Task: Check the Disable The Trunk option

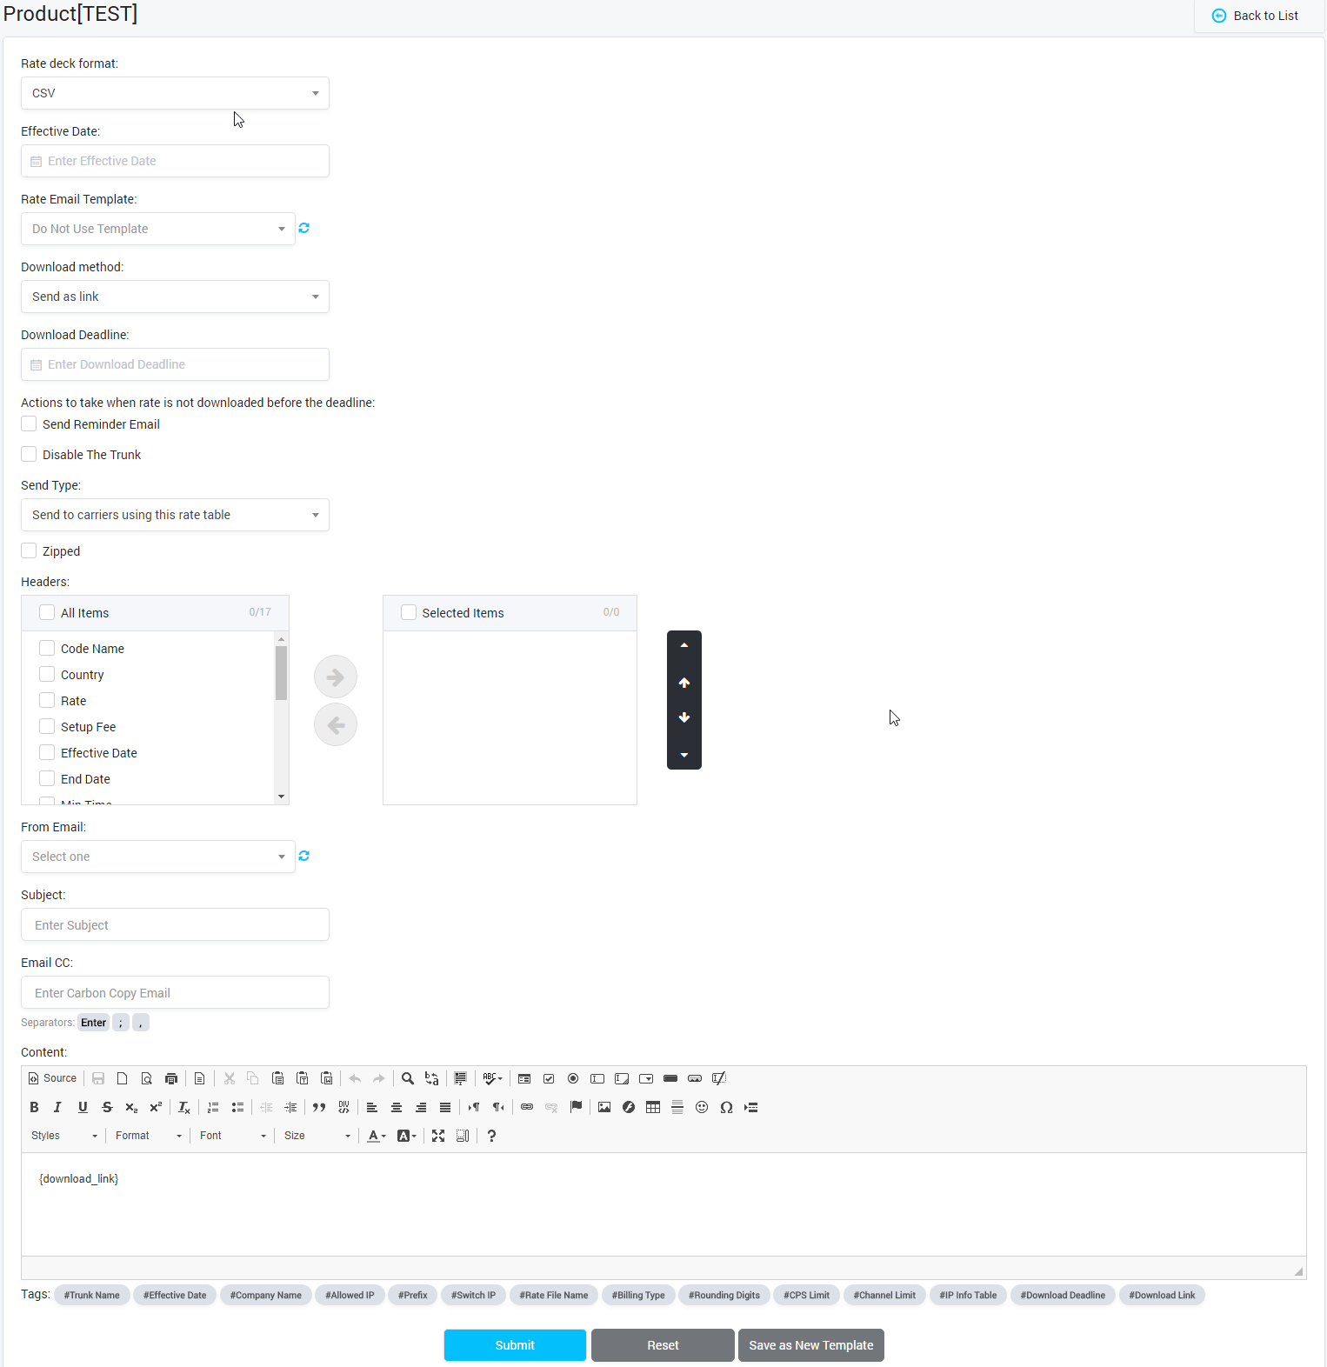Action: (x=30, y=455)
